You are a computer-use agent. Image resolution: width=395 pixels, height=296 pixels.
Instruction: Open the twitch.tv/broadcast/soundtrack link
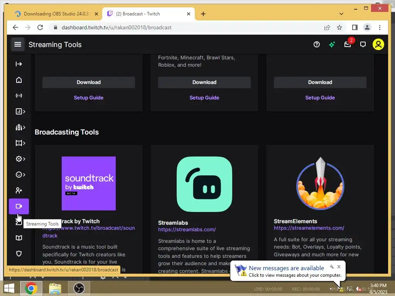pyautogui.click(x=89, y=232)
